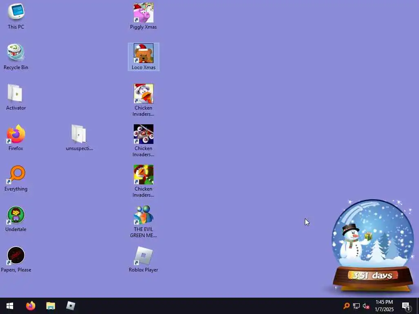Screen dimensions: 419x314
Task: Click the 351 days countdown label
Action: pyautogui.click(x=373, y=275)
